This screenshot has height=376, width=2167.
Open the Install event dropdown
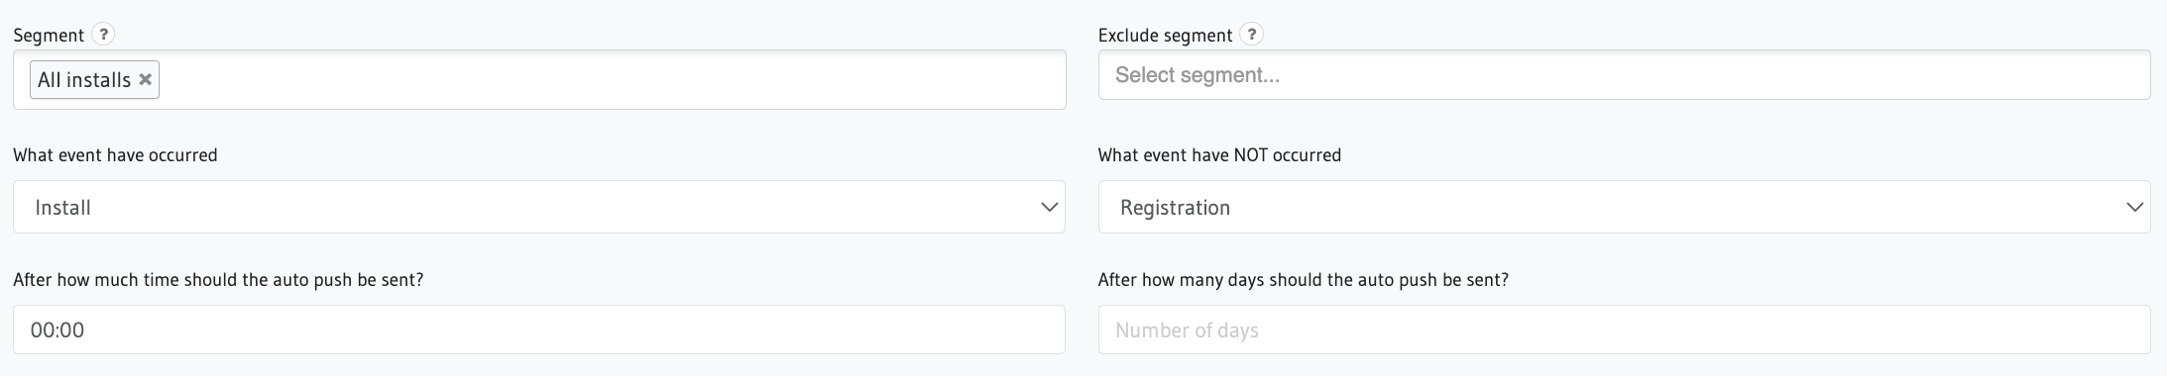[539, 207]
